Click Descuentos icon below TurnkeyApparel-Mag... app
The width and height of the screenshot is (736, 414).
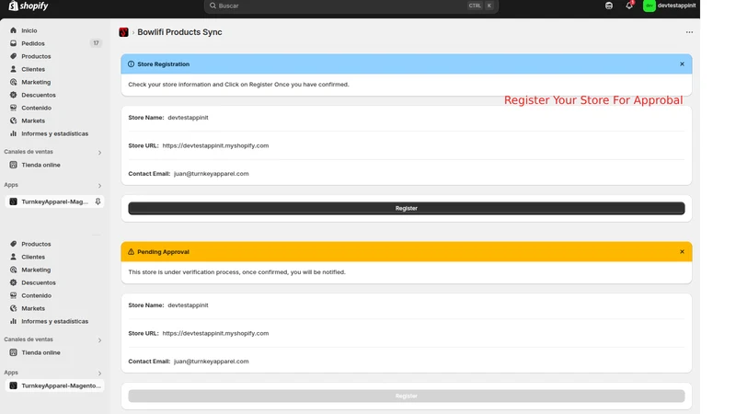(13, 282)
